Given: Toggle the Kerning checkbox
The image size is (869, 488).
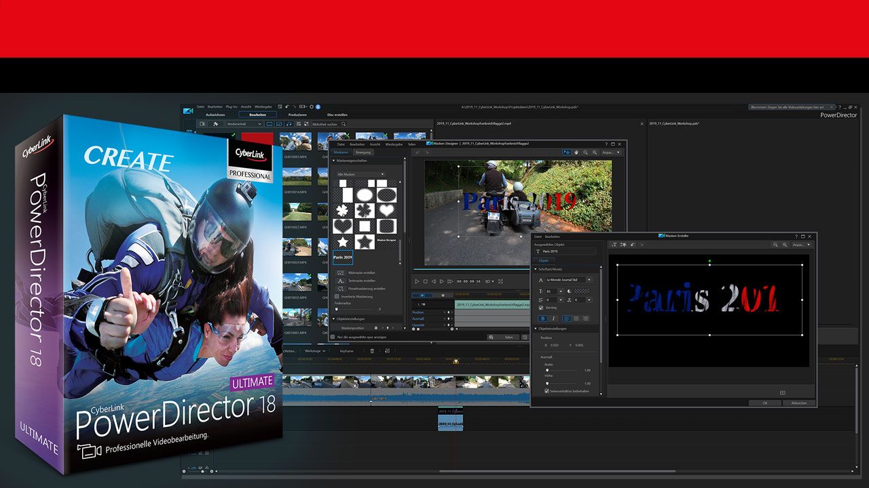Looking at the screenshot, I should (540, 308).
